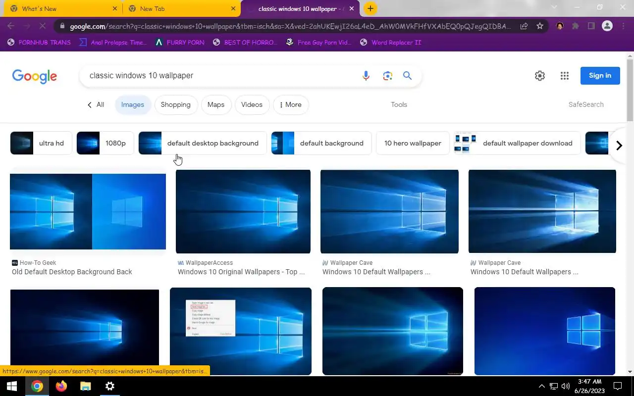This screenshot has height=396, width=634.
Task: Select 10 hero wallpaper chip
Action: (x=413, y=143)
